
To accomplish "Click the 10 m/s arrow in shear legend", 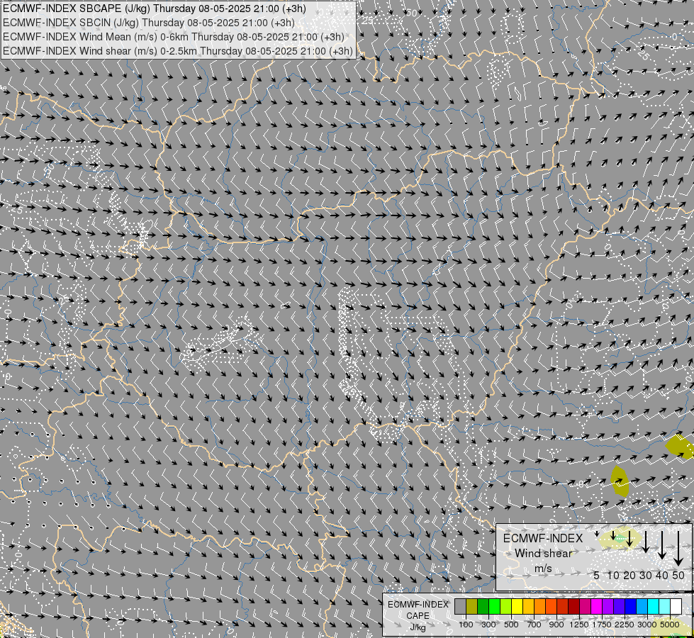I will point(613,535).
